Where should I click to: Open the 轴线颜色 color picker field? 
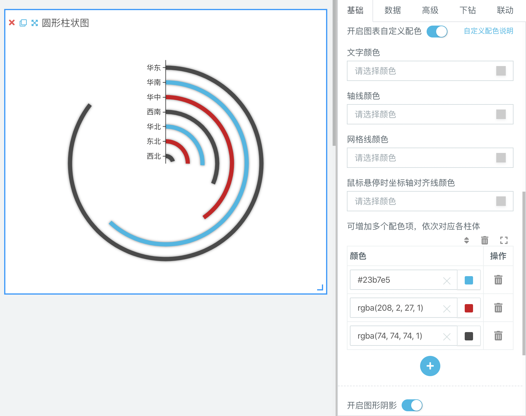pyautogui.click(x=430, y=114)
